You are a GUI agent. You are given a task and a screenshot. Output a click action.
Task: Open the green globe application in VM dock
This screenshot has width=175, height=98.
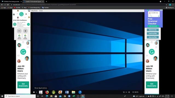click(54, 92)
